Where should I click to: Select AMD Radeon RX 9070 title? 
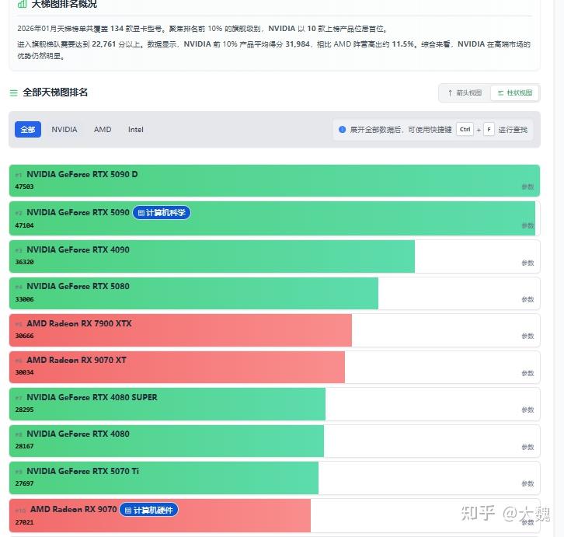tap(73, 509)
